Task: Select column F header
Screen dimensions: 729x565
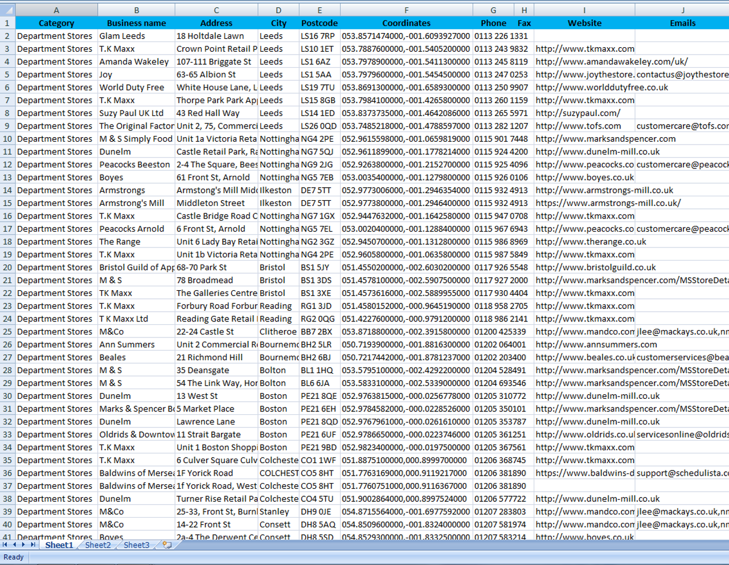Action: (407, 10)
